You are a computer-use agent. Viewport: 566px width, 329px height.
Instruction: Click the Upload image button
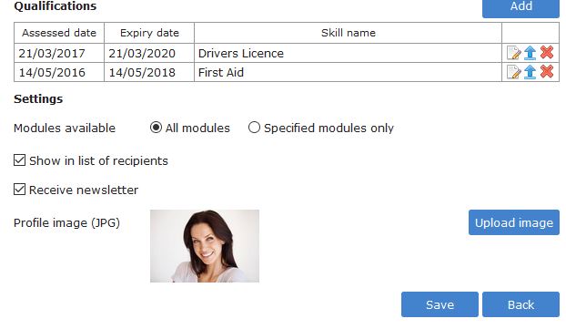513,222
